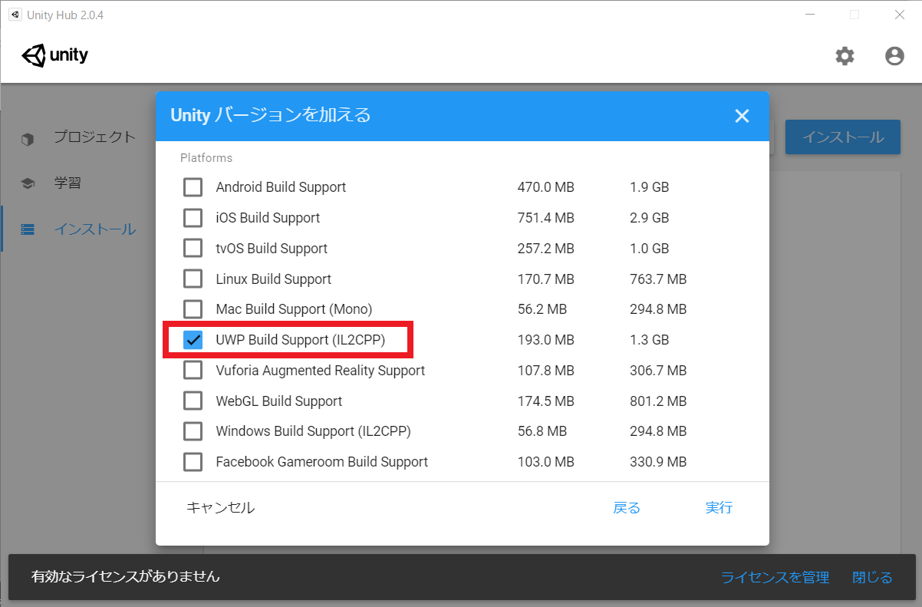Image resolution: width=922 pixels, height=607 pixels.
Task: Enable iOS Build Support checkbox
Action: pyautogui.click(x=193, y=218)
